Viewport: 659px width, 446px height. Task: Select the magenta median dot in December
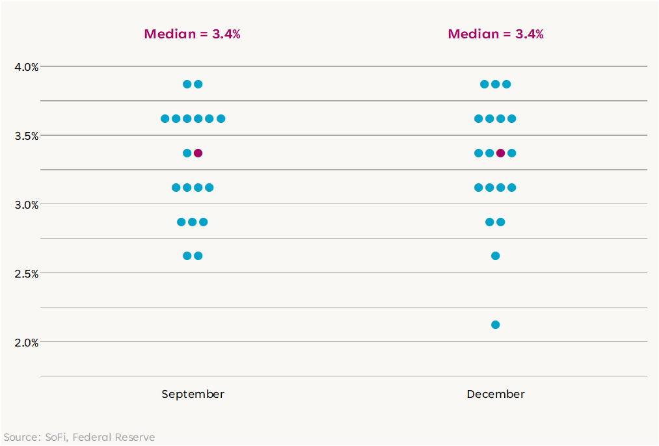point(500,153)
